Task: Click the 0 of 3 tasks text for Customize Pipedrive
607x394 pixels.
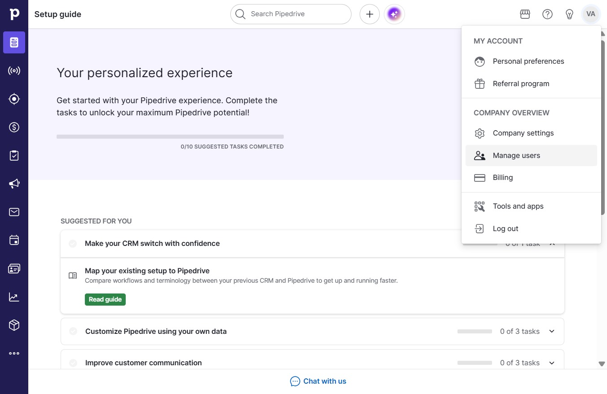Action: pyautogui.click(x=520, y=331)
